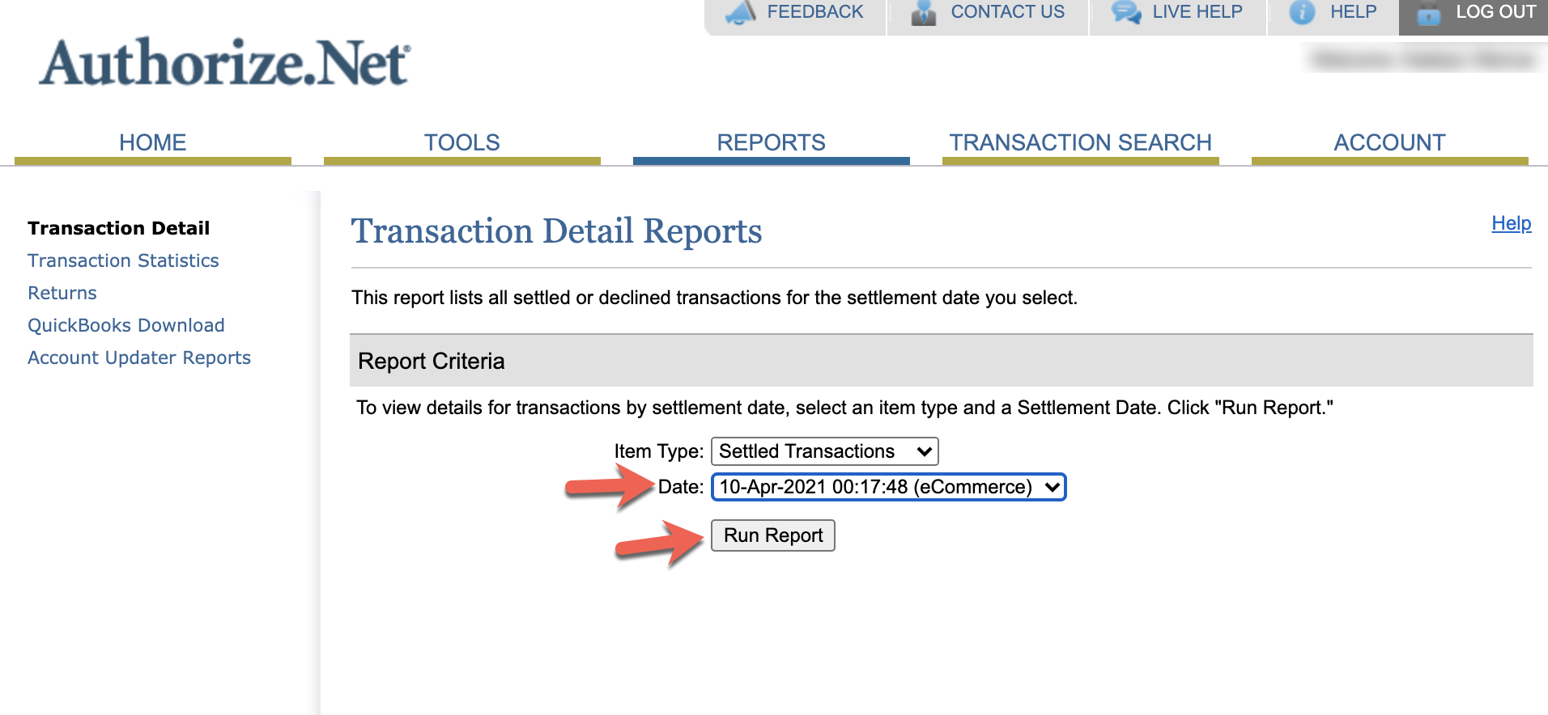The height and width of the screenshot is (715, 1548).
Task: Open Transaction Statistics report
Action: (x=123, y=260)
